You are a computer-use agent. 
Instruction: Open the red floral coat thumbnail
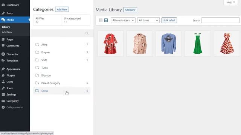pos(110,43)
